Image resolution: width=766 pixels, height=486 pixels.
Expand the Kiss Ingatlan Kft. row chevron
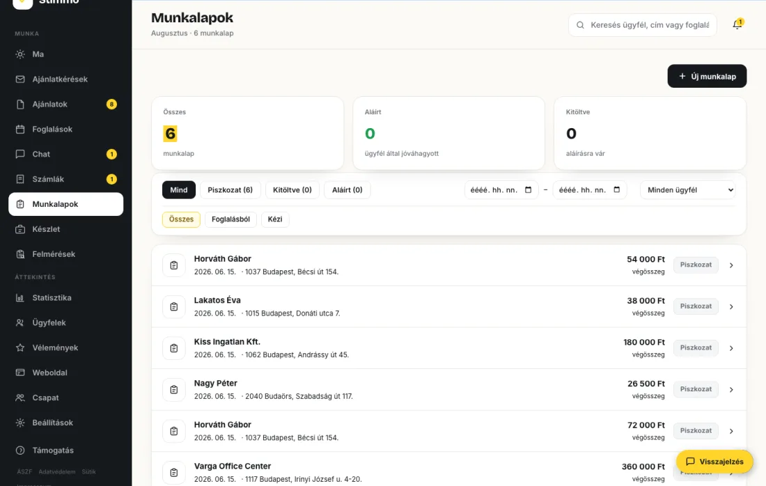tap(731, 348)
